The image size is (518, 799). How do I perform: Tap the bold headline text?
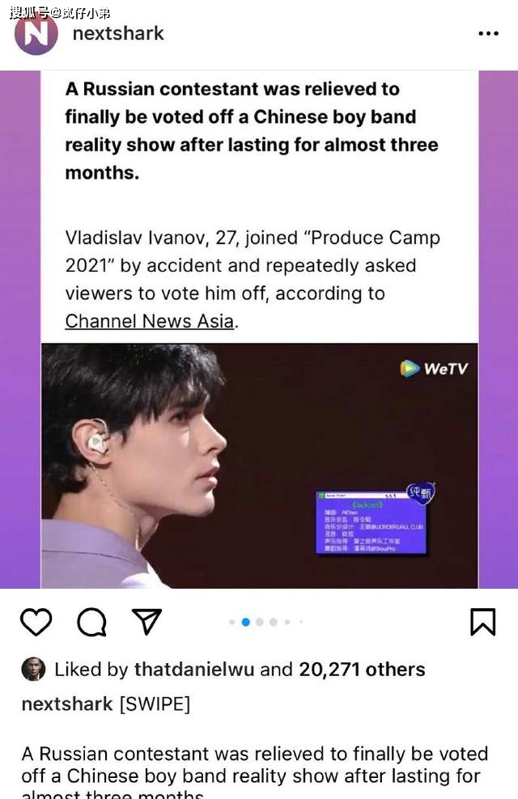pyautogui.click(x=252, y=131)
